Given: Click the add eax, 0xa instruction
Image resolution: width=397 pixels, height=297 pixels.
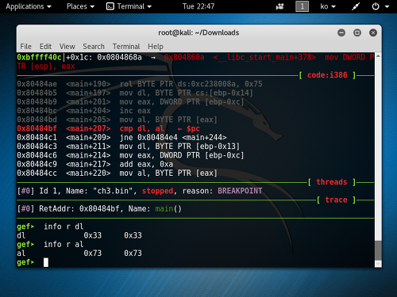Looking at the screenshot, I should (x=146, y=164).
